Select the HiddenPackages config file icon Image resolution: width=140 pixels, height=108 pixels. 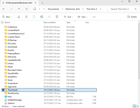(6, 100)
